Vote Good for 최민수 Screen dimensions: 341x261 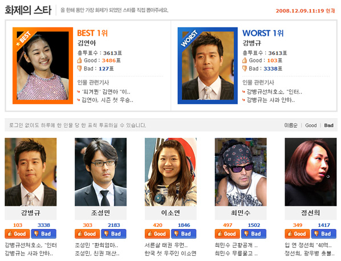228,234
